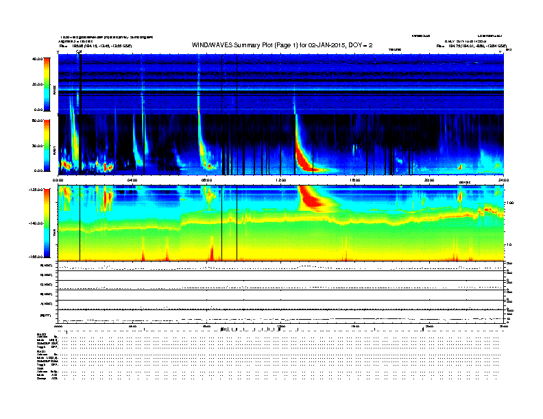This screenshot has height=419, width=543.
Task: Click the -155.00 label on TNR scale
Action: (36, 257)
